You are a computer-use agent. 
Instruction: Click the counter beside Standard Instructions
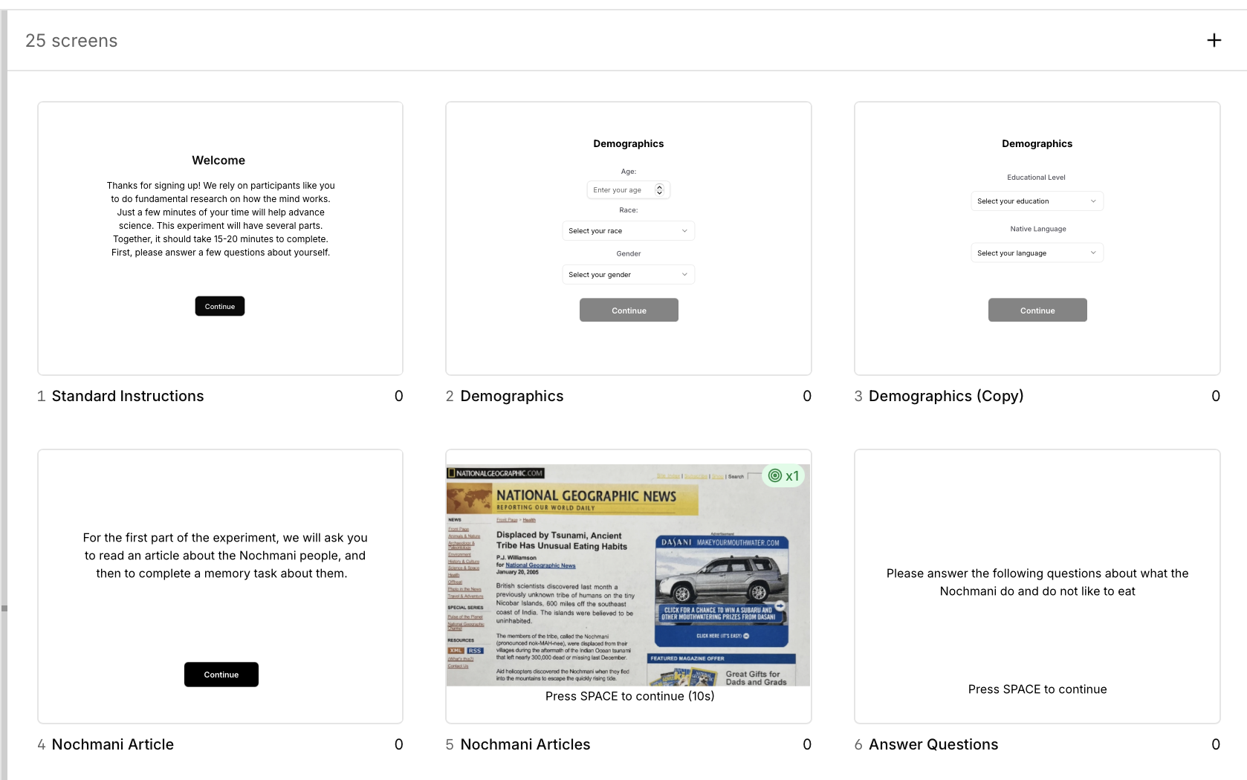(398, 396)
